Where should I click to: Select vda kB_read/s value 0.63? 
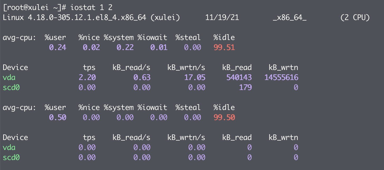click(x=142, y=78)
